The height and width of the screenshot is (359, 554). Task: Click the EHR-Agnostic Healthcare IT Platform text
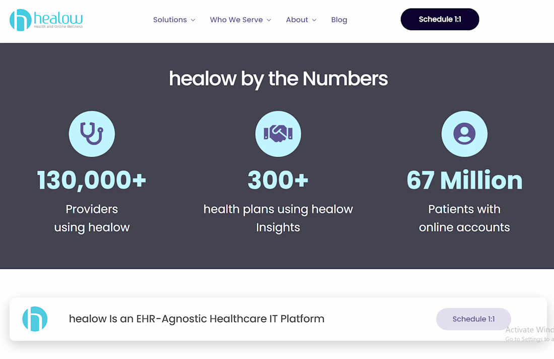196,319
